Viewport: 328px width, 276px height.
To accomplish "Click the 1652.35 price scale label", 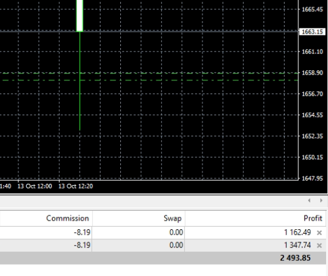I will tap(312, 136).
